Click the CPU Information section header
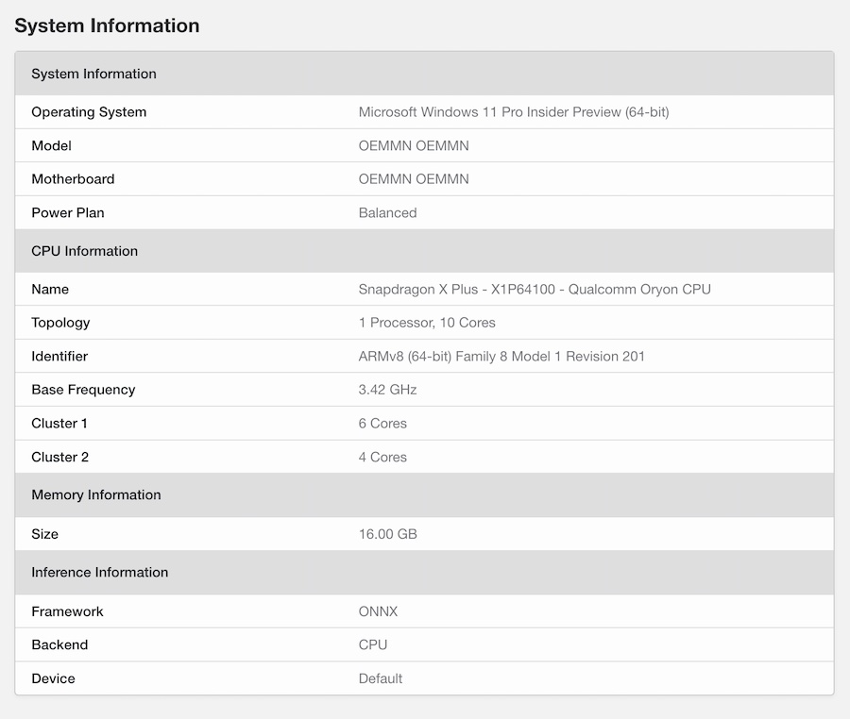 pos(84,251)
